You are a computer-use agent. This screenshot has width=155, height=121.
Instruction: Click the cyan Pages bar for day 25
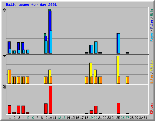pyautogui.click(x=119, y=43)
